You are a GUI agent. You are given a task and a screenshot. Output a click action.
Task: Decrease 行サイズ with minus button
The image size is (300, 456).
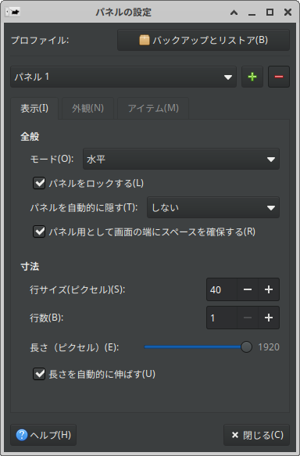(248, 289)
